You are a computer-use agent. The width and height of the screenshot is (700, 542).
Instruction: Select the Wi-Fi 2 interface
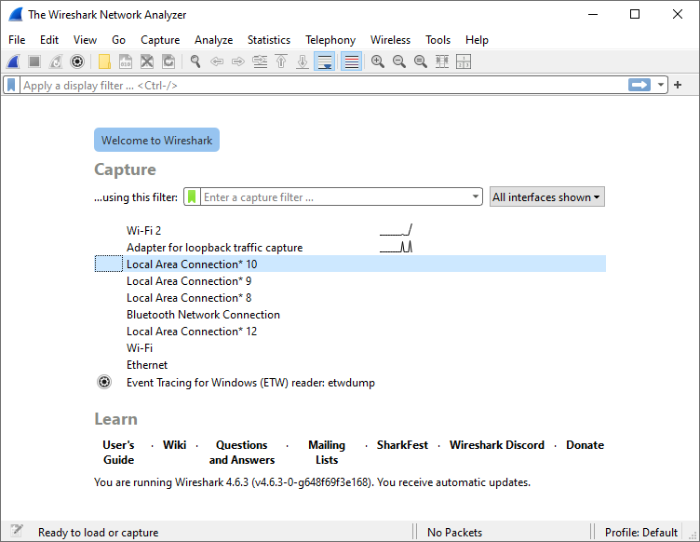(x=143, y=231)
